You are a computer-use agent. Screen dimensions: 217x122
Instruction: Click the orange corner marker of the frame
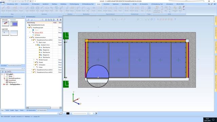87,41
